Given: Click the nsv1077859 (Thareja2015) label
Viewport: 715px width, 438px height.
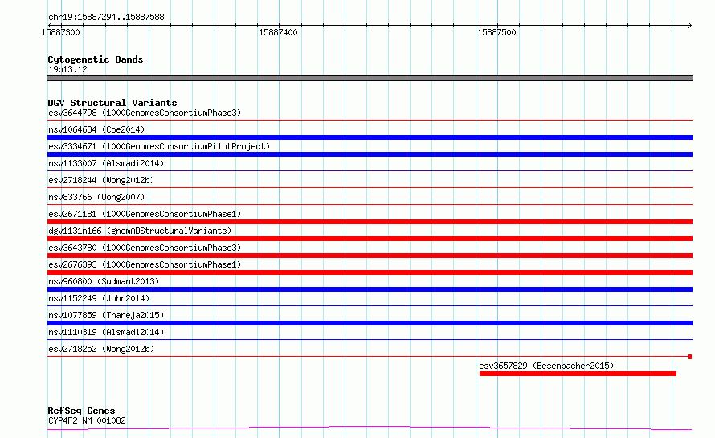Looking at the screenshot, I should point(106,315).
